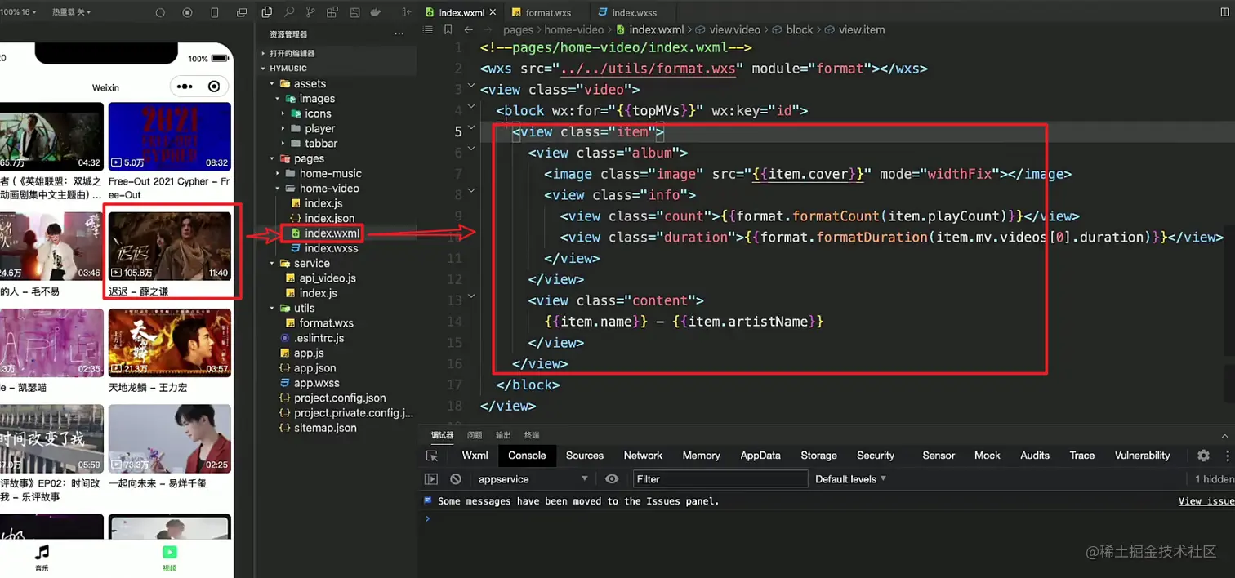Viewport: 1235px width, 578px height.
Task: Switch to the 问题 problems panel tab
Action: click(475, 435)
